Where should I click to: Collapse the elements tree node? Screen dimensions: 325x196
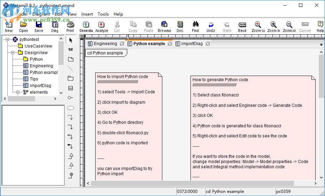[18, 92]
